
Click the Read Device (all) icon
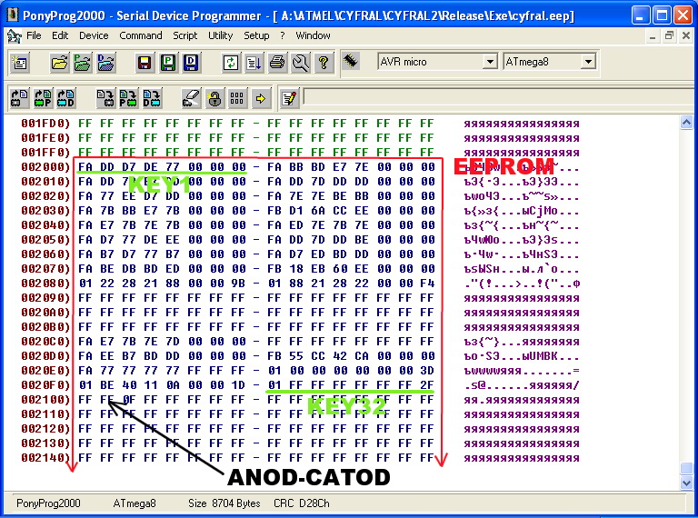[20, 98]
